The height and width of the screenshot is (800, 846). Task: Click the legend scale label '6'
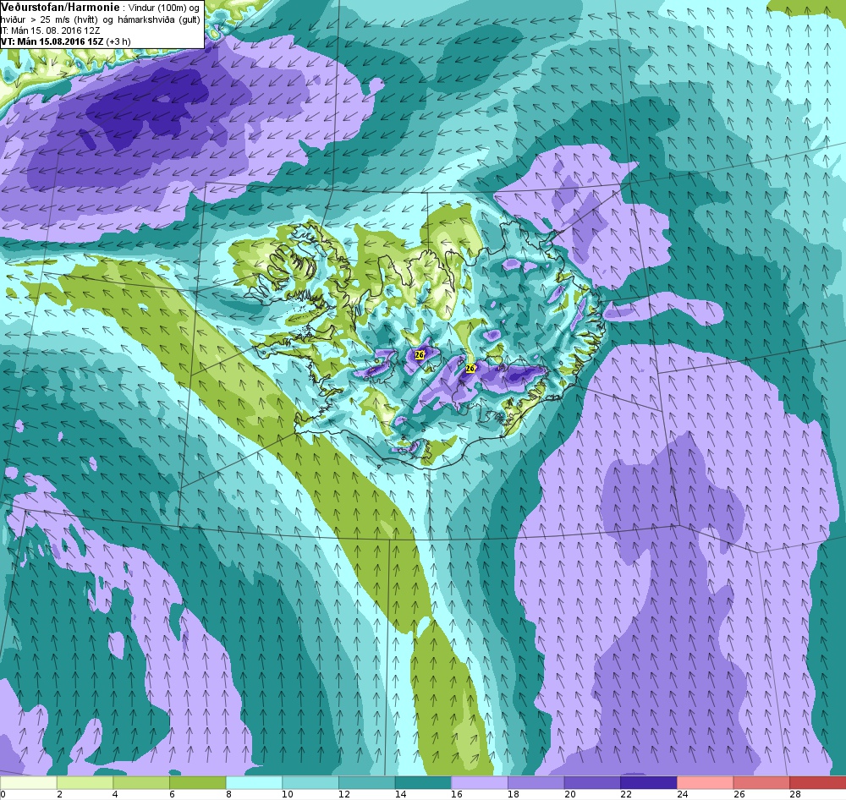click(172, 794)
